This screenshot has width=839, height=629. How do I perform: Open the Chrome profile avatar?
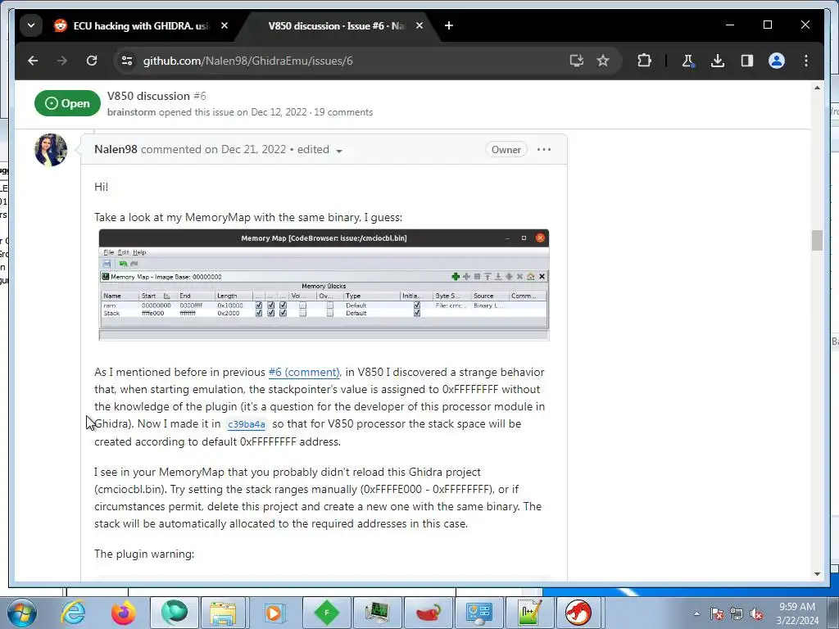coord(777,61)
